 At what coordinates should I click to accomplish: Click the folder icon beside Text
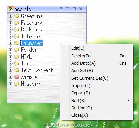(x=16, y=63)
